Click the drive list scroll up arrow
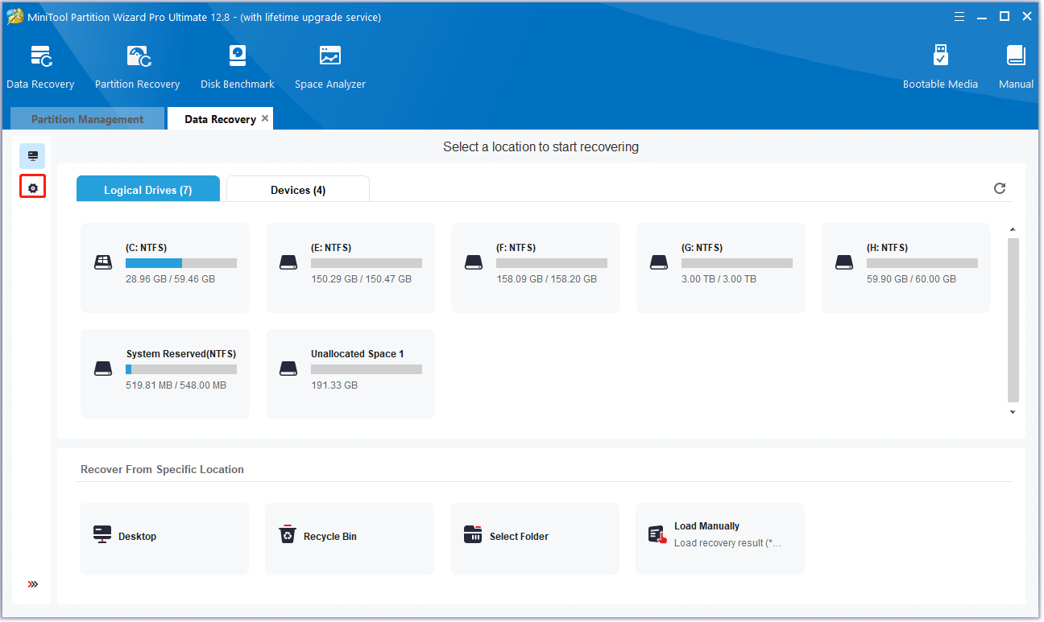The height and width of the screenshot is (622, 1044). tap(1013, 229)
